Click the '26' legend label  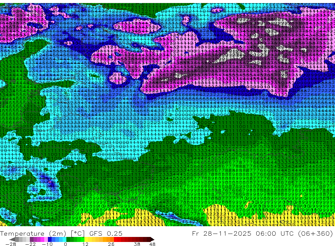111,244
